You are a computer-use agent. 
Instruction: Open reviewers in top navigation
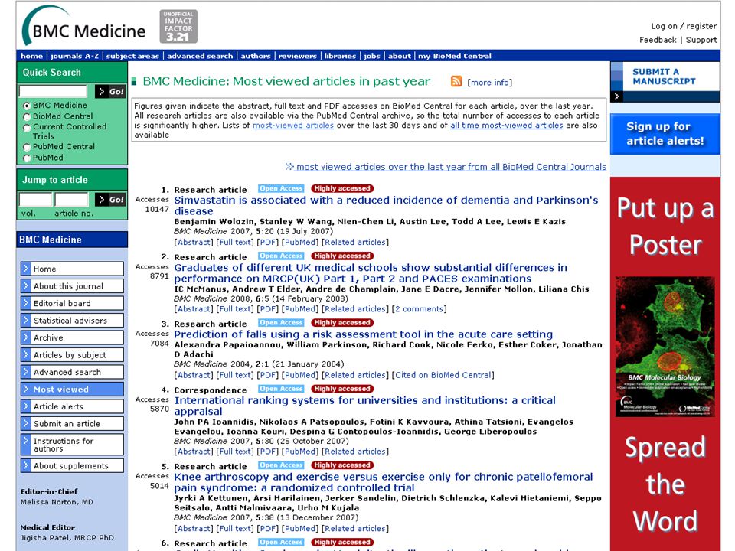coord(298,56)
